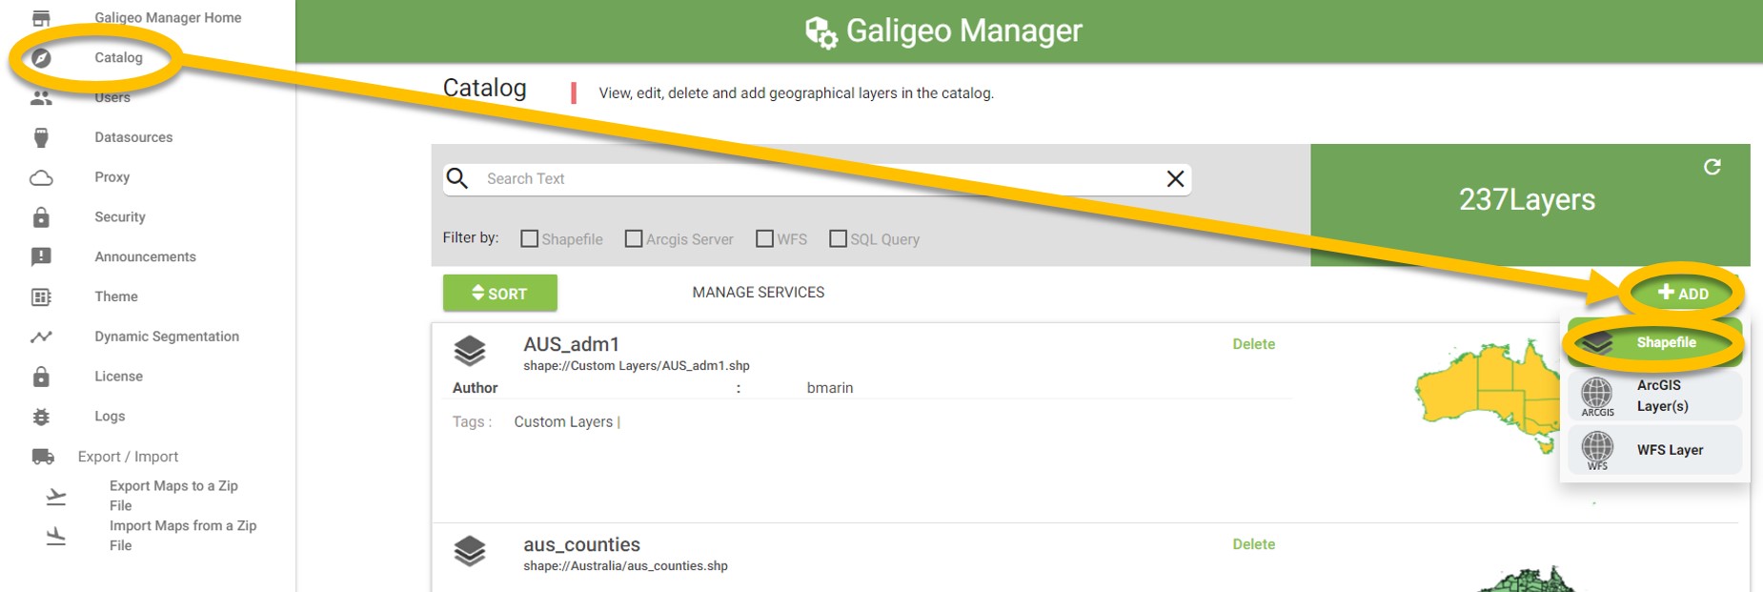Delete the AUS_adm1 layer
The width and height of the screenshot is (1763, 592).
pyautogui.click(x=1253, y=344)
